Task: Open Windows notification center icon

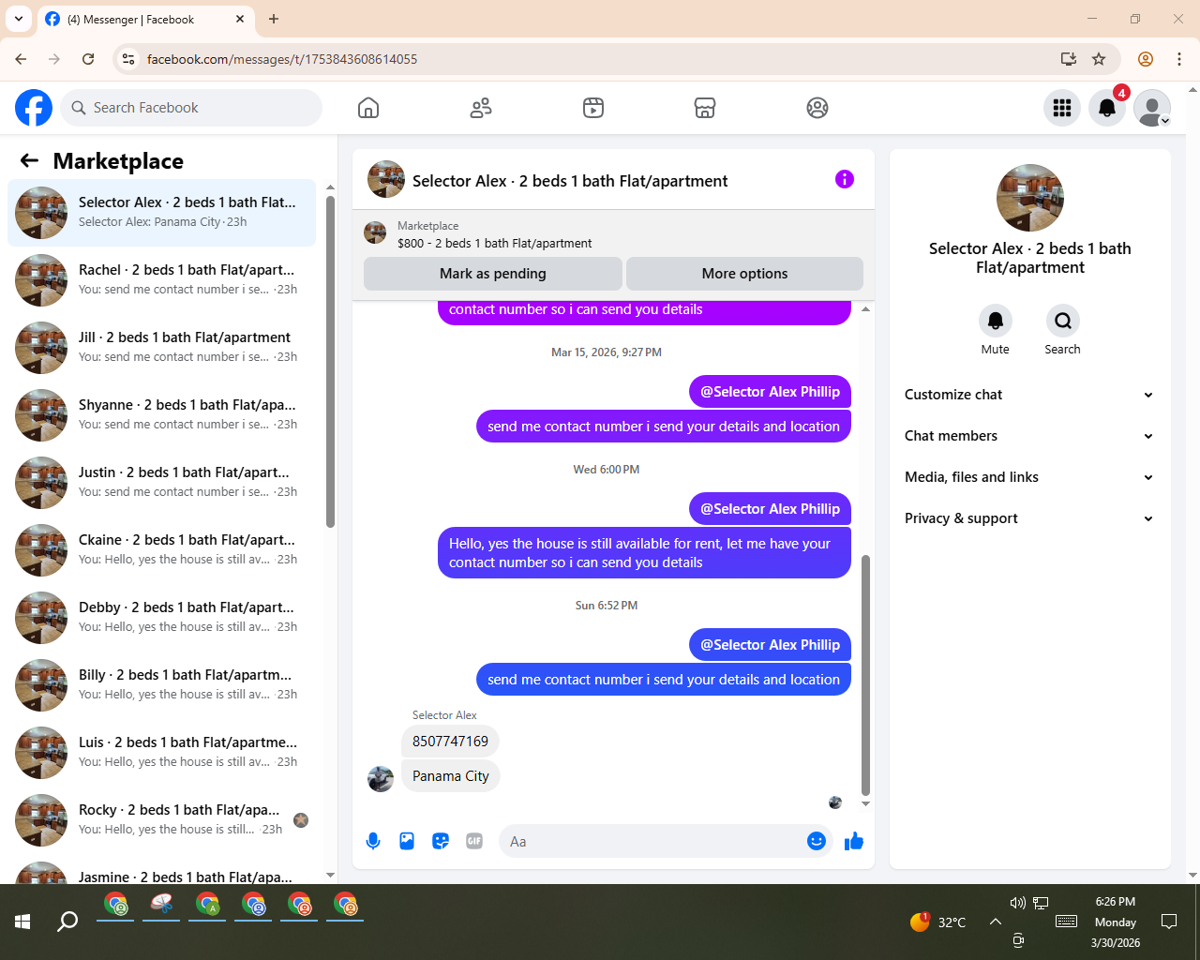Action: 1169,922
